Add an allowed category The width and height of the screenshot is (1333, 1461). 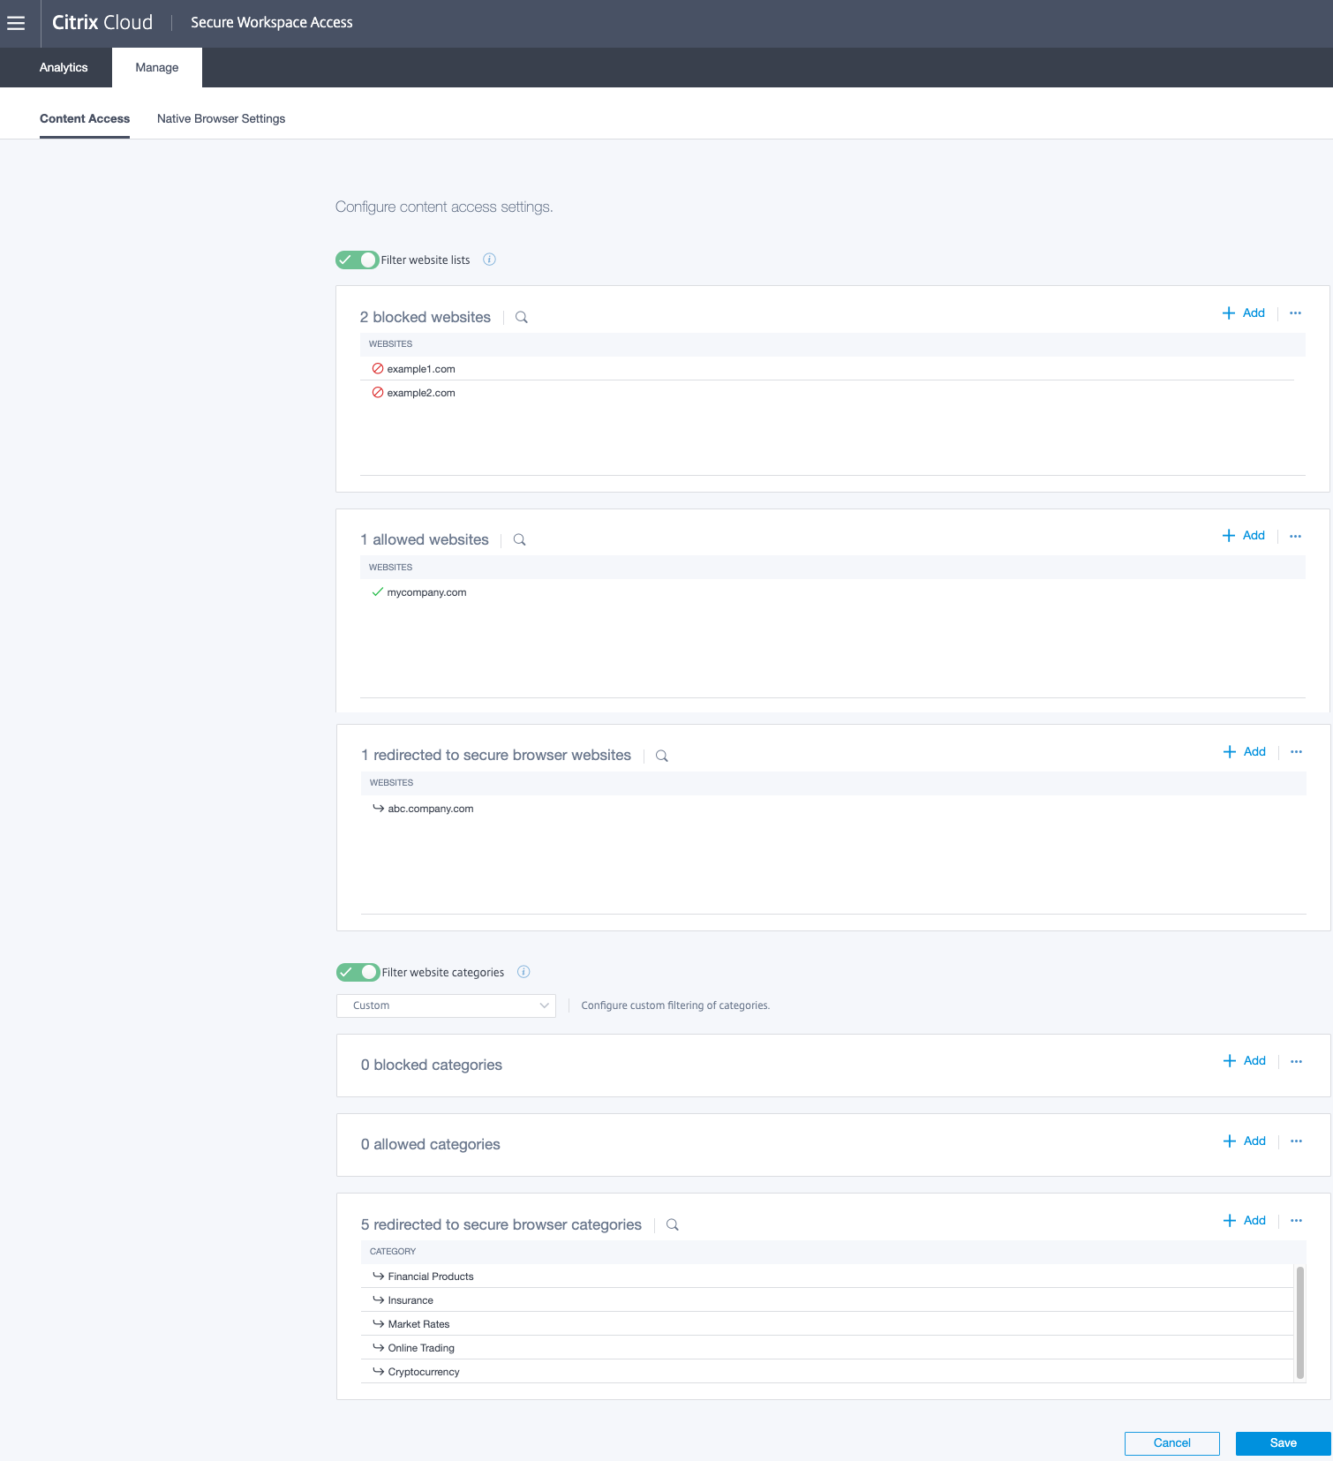[x=1245, y=1141]
